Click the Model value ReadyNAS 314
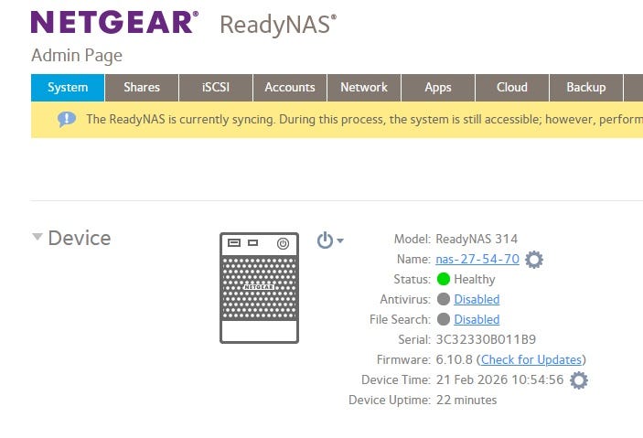 point(477,239)
